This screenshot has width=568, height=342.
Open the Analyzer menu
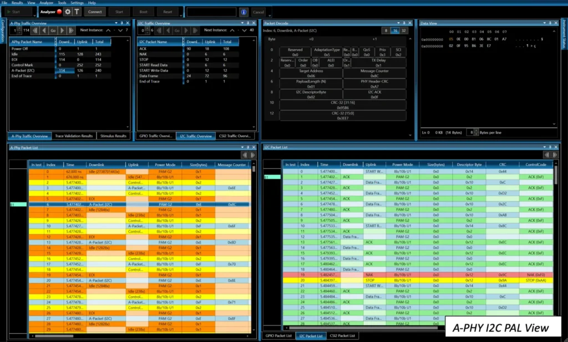[46, 3]
